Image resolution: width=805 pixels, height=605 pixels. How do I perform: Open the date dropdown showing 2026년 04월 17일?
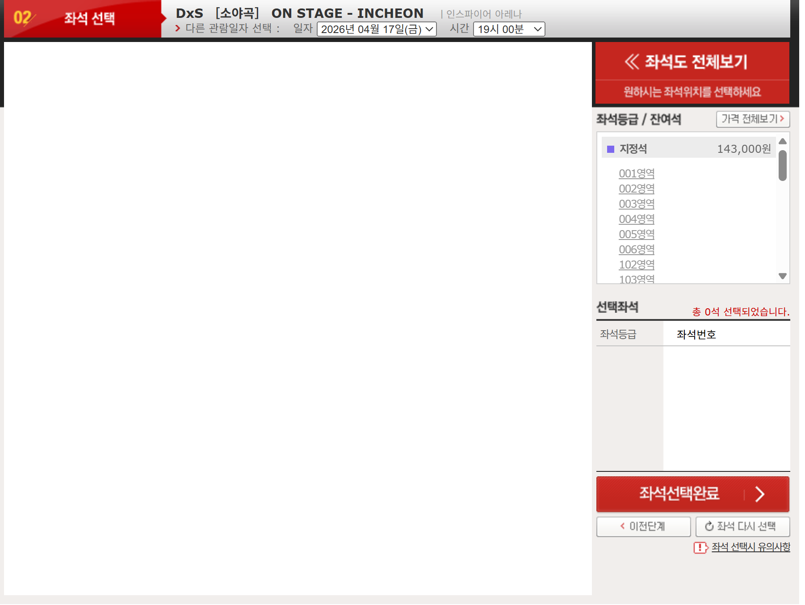377,29
